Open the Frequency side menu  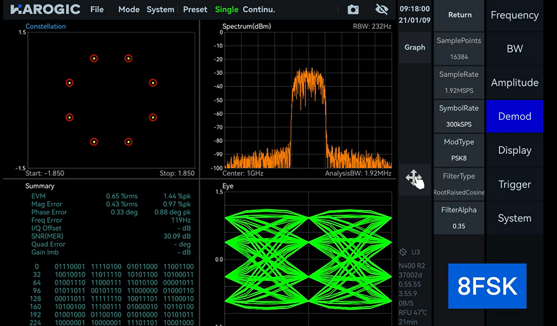[x=514, y=15]
